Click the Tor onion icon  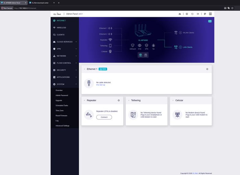(153, 45)
